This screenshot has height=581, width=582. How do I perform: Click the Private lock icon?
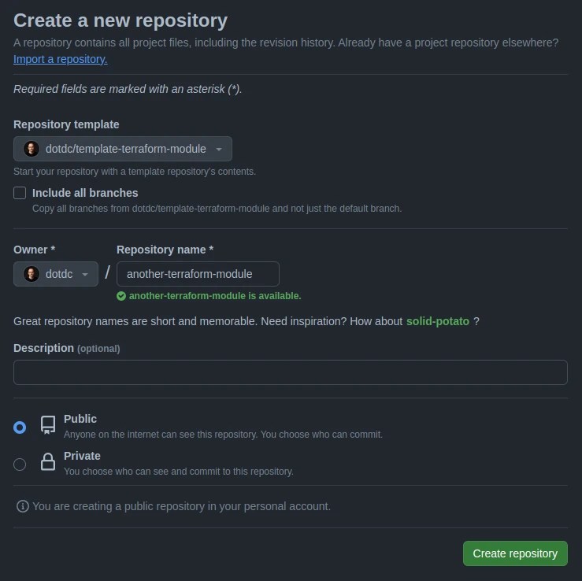click(x=48, y=462)
